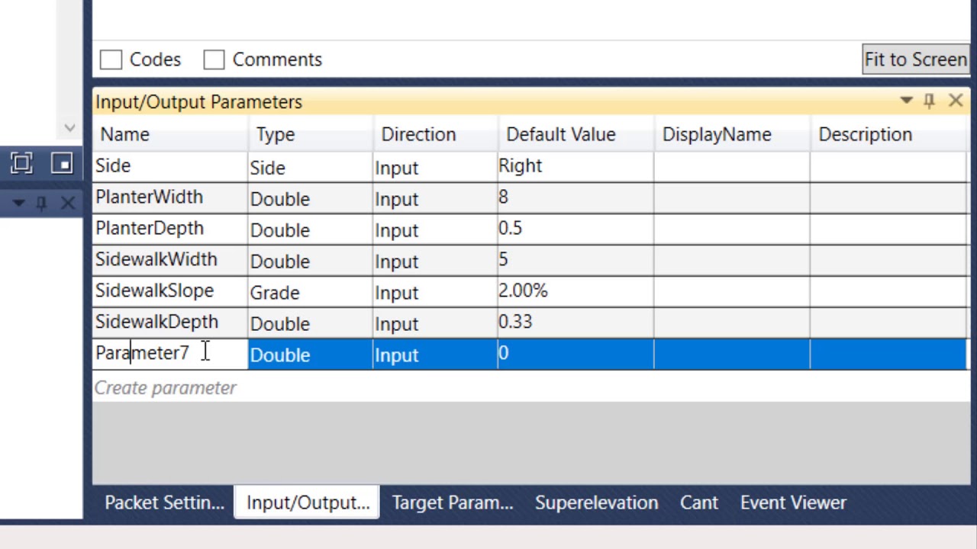Click the Direction column header
This screenshot has width=977, height=549.
pos(435,134)
